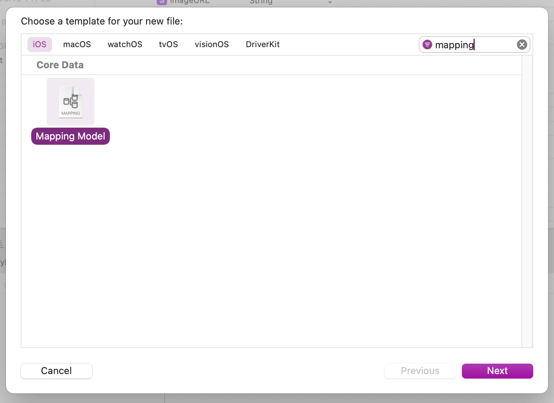Viewport: 554px width, 403px height.
Task: Switch to the iOS platform tab
Action: click(x=40, y=45)
